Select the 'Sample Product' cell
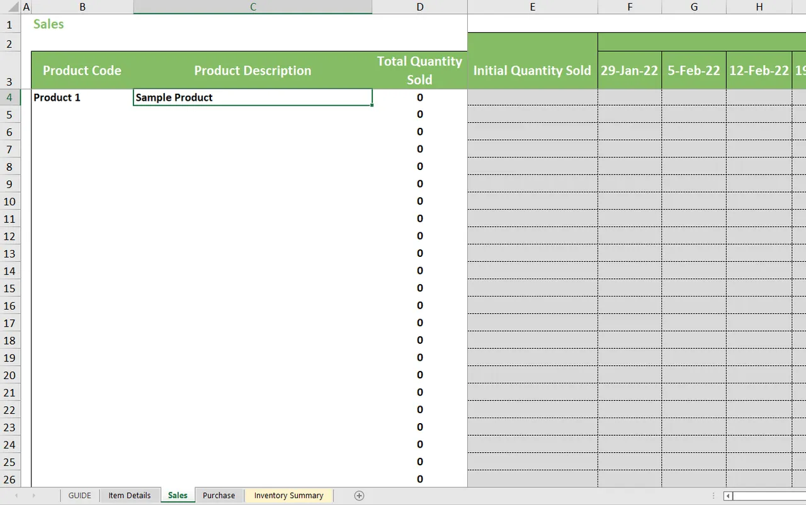This screenshot has height=505, width=806. 253,98
